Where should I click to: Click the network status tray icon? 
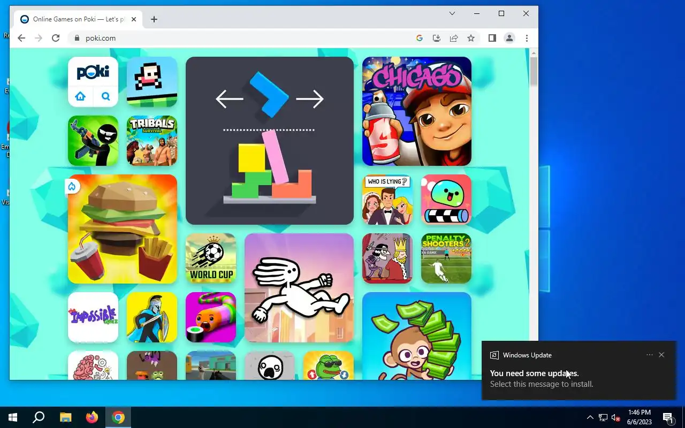coord(603,417)
